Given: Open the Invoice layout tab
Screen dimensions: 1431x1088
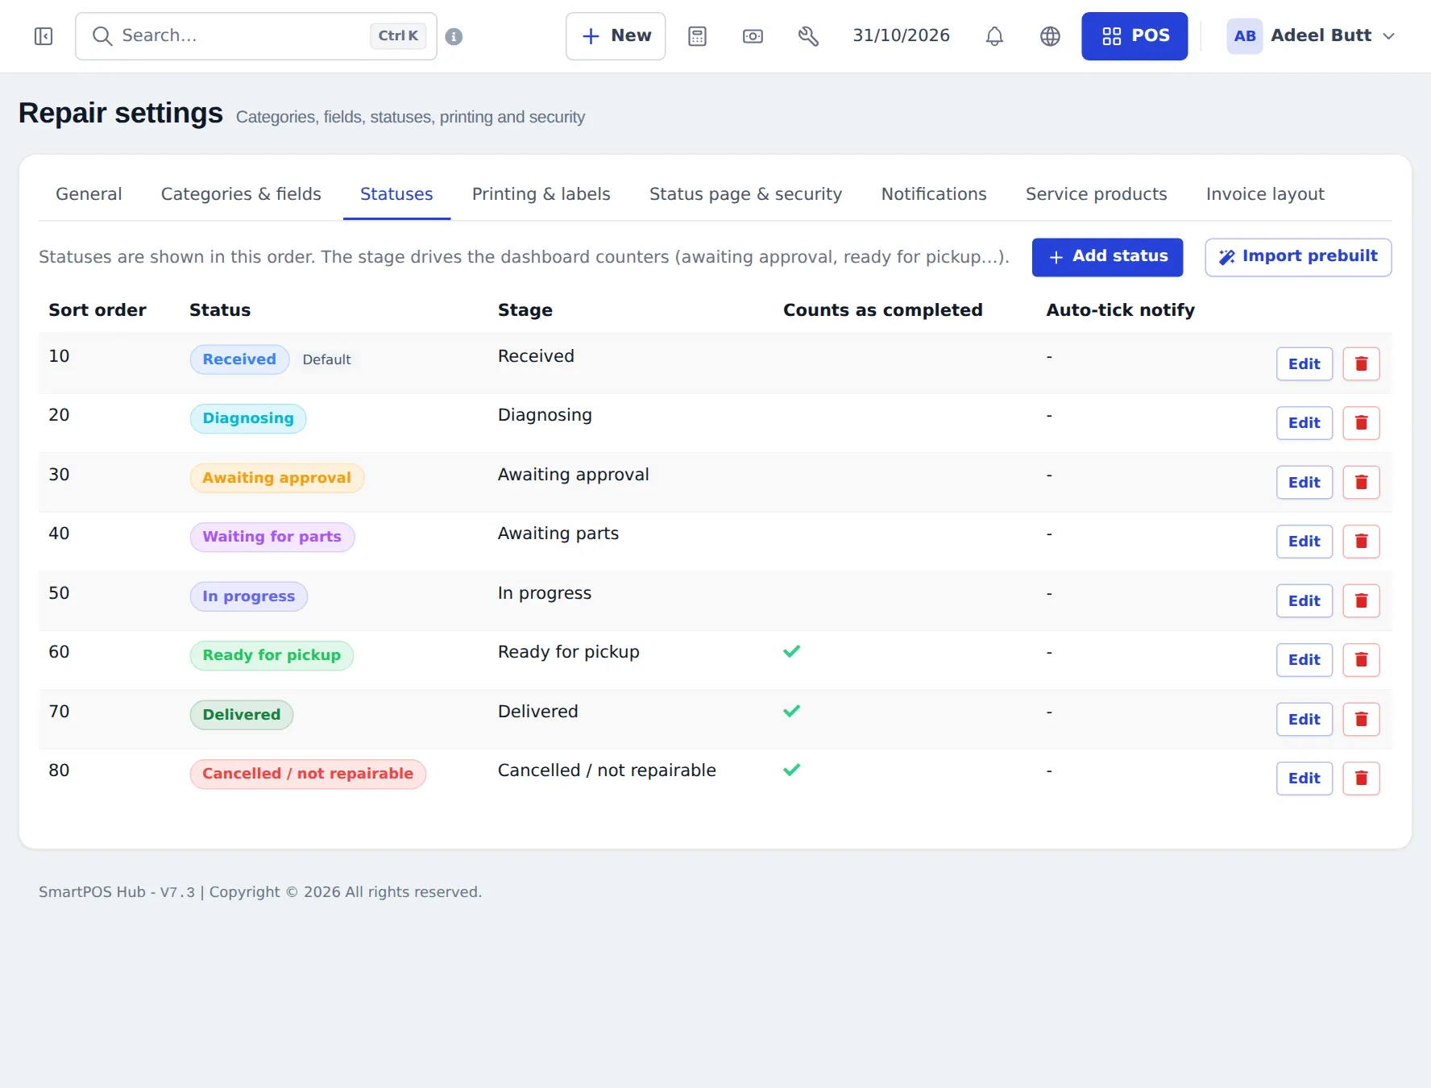Looking at the screenshot, I should [x=1265, y=194].
